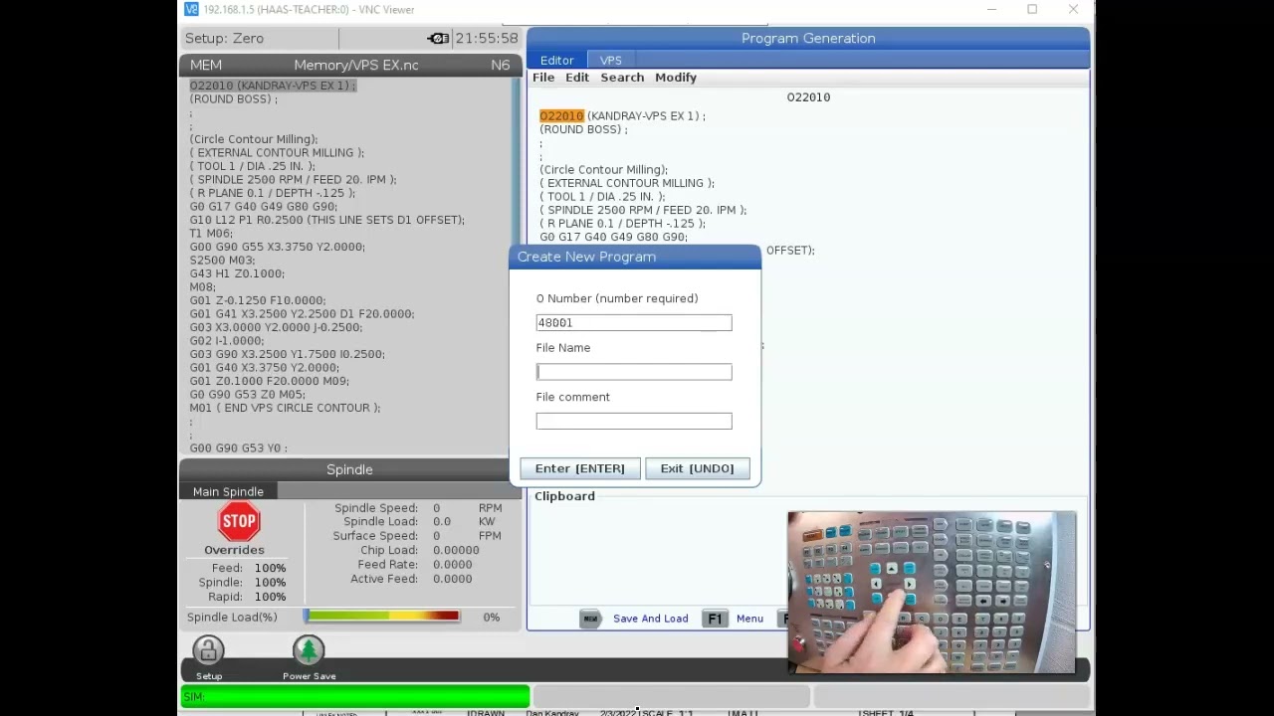Click the F1 key icon next to Menu
Viewport: 1274px width, 716px height.
(x=715, y=619)
